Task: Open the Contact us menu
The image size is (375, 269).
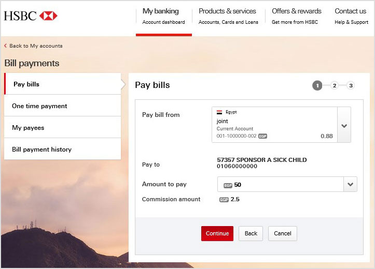Action: 351,16
